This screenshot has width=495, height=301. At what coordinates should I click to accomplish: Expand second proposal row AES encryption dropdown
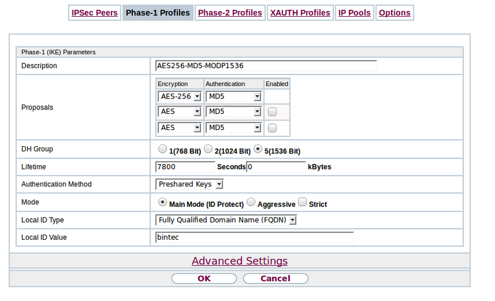click(x=180, y=112)
